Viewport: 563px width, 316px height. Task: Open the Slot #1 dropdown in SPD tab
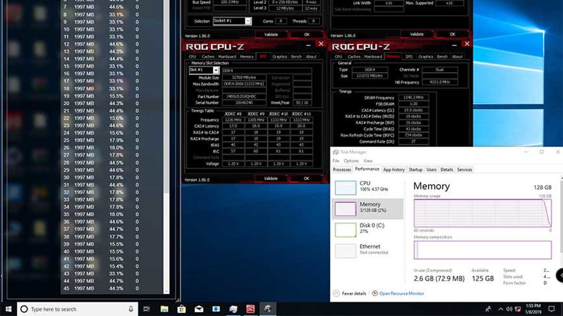215,70
